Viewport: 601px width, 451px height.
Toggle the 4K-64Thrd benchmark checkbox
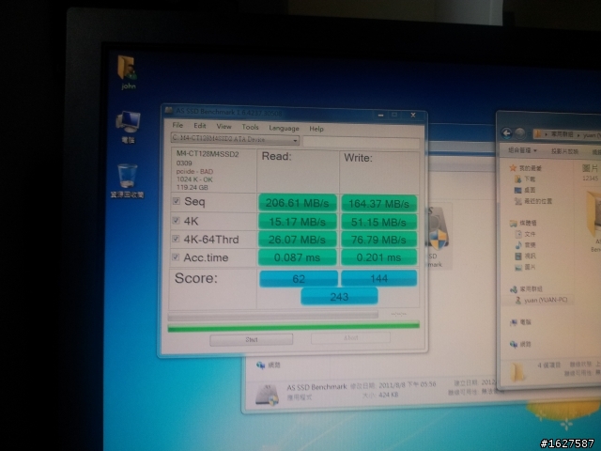coord(176,239)
